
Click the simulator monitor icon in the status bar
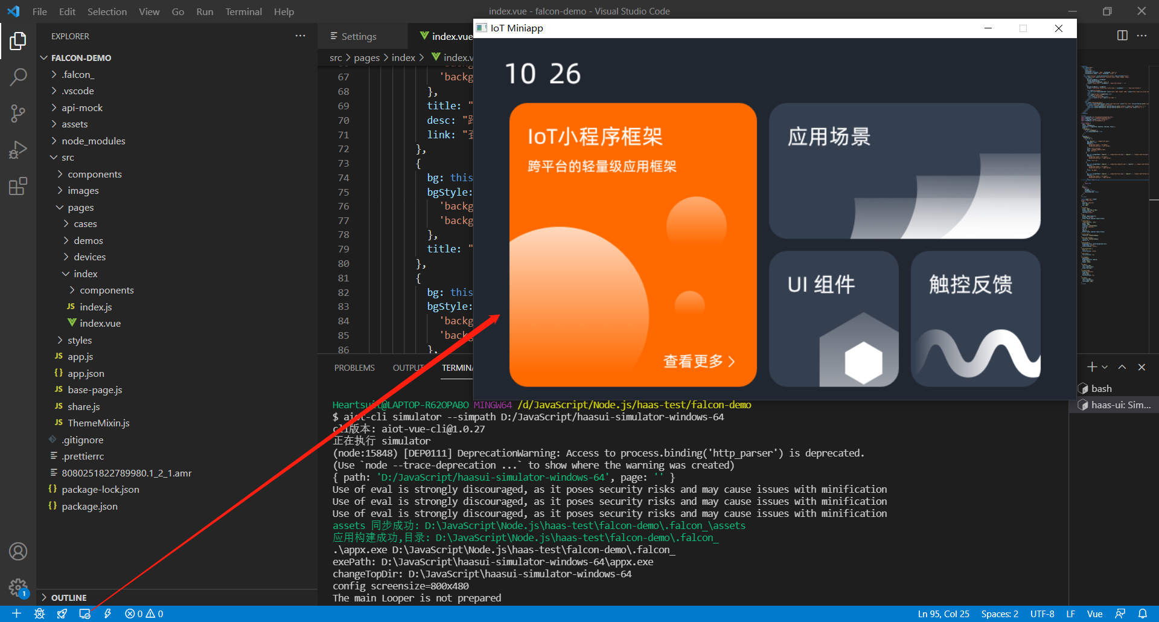[85, 614]
